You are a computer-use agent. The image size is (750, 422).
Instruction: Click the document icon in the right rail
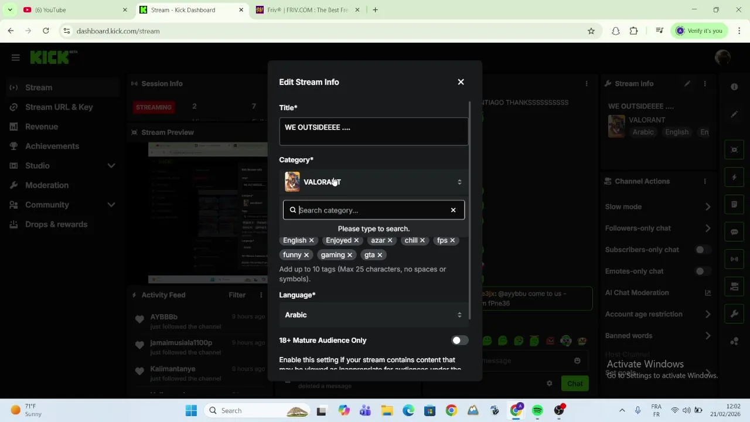tap(734, 205)
